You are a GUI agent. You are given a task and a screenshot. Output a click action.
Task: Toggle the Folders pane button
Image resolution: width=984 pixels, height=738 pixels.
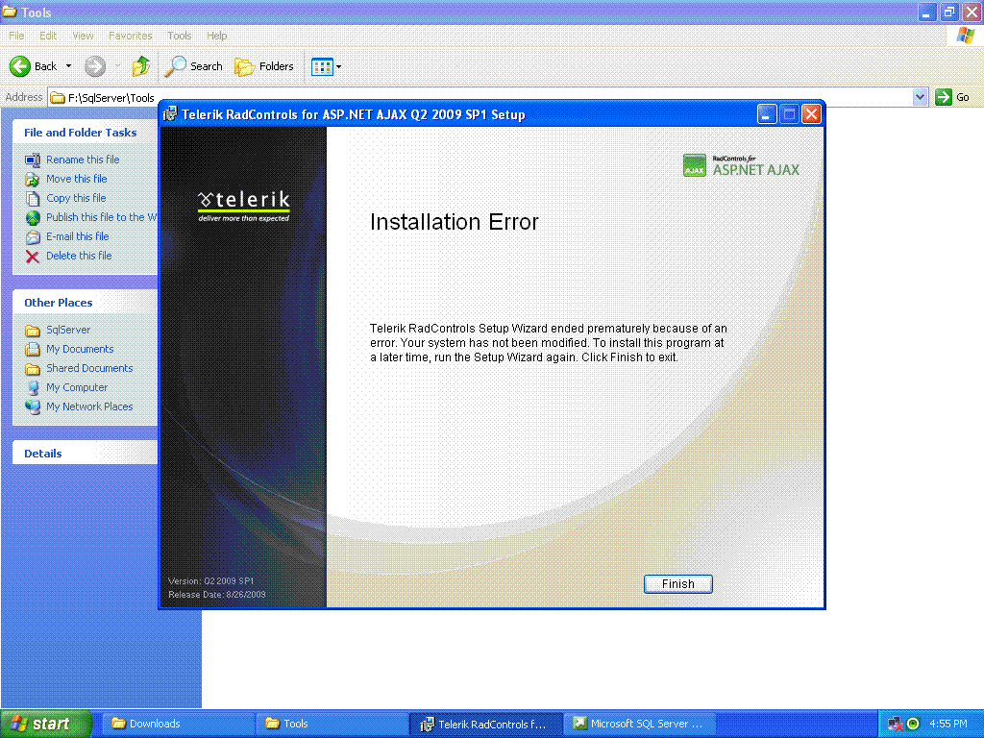click(x=264, y=66)
